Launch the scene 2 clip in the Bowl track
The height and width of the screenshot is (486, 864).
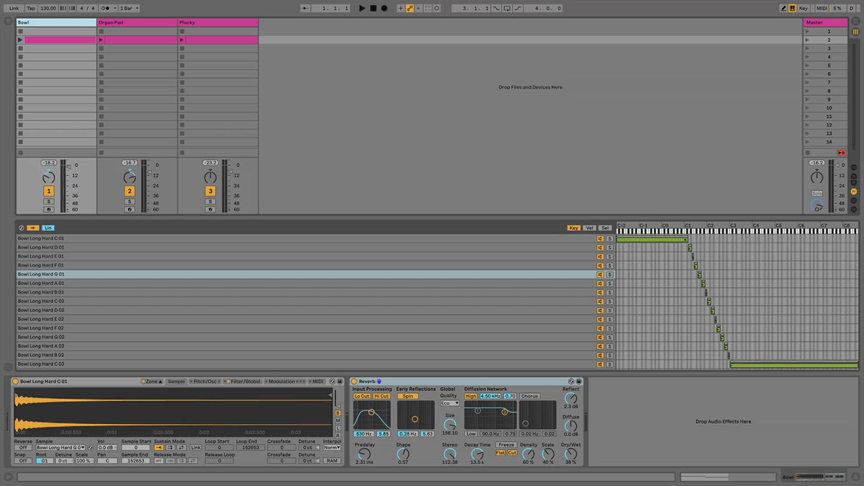[x=21, y=40]
